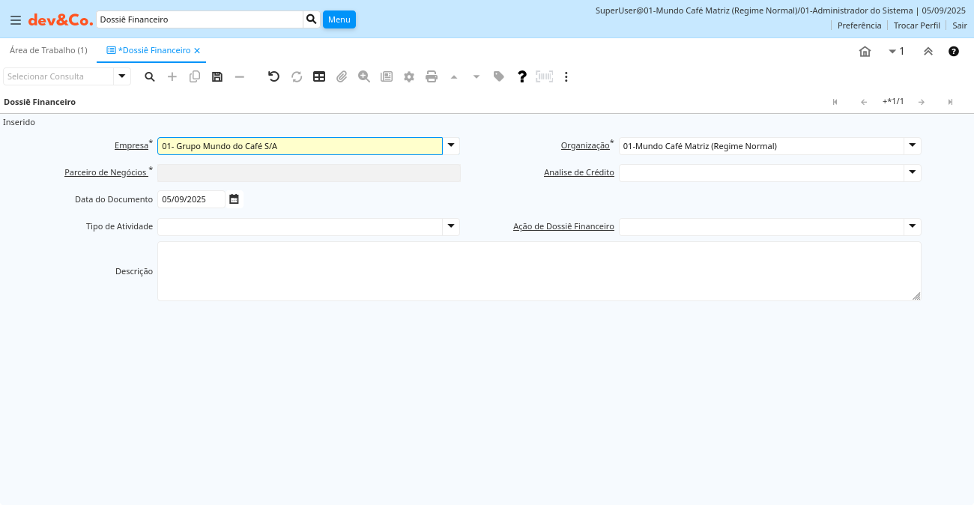This screenshot has width=974, height=505.
Task: Click the Trocar Perfil link
Action: [916, 25]
